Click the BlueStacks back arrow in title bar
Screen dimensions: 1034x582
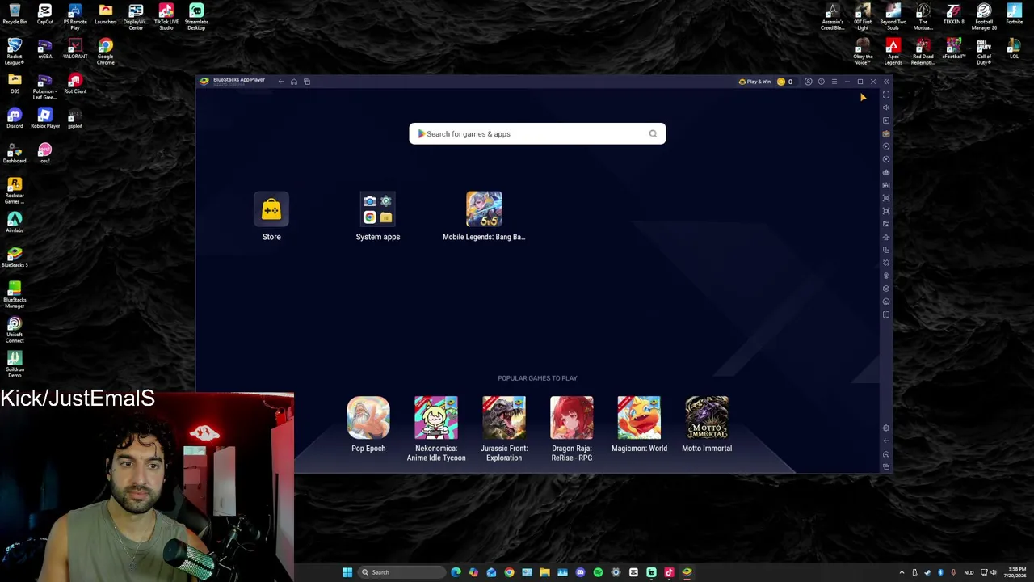click(x=281, y=82)
